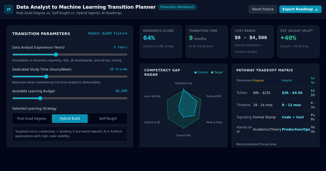Image resolution: width=326 pixels, height=171 pixels.
Task: Click the Competency Gap Radar heading
Action: tap(162, 72)
